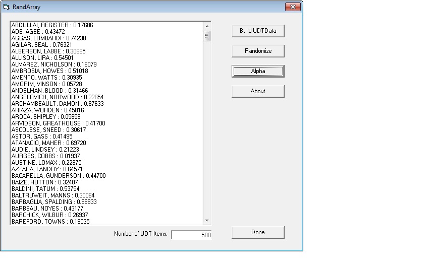Highlight the BACARELLA, GUNDERSON item
This screenshot has width=436, height=272.
tap(59, 176)
